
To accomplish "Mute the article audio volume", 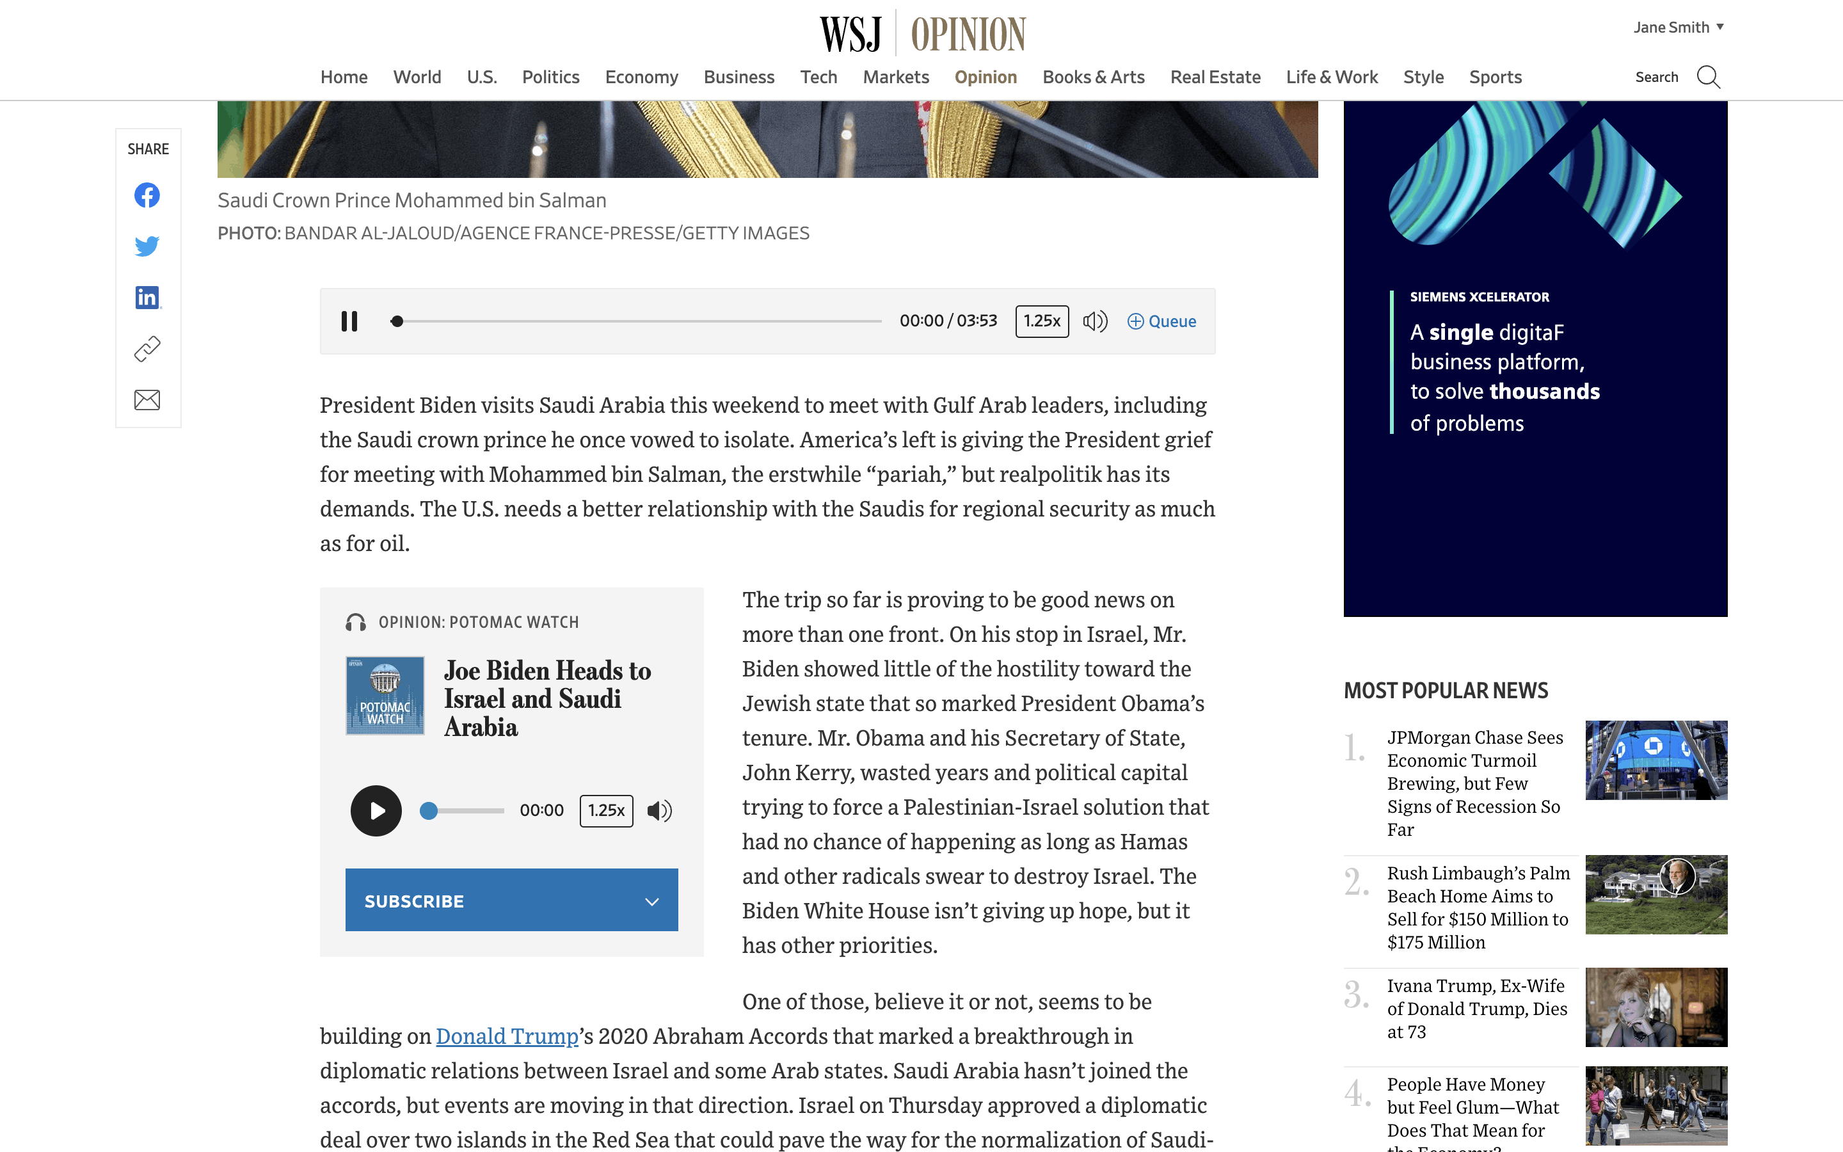I will tap(1095, 321).
